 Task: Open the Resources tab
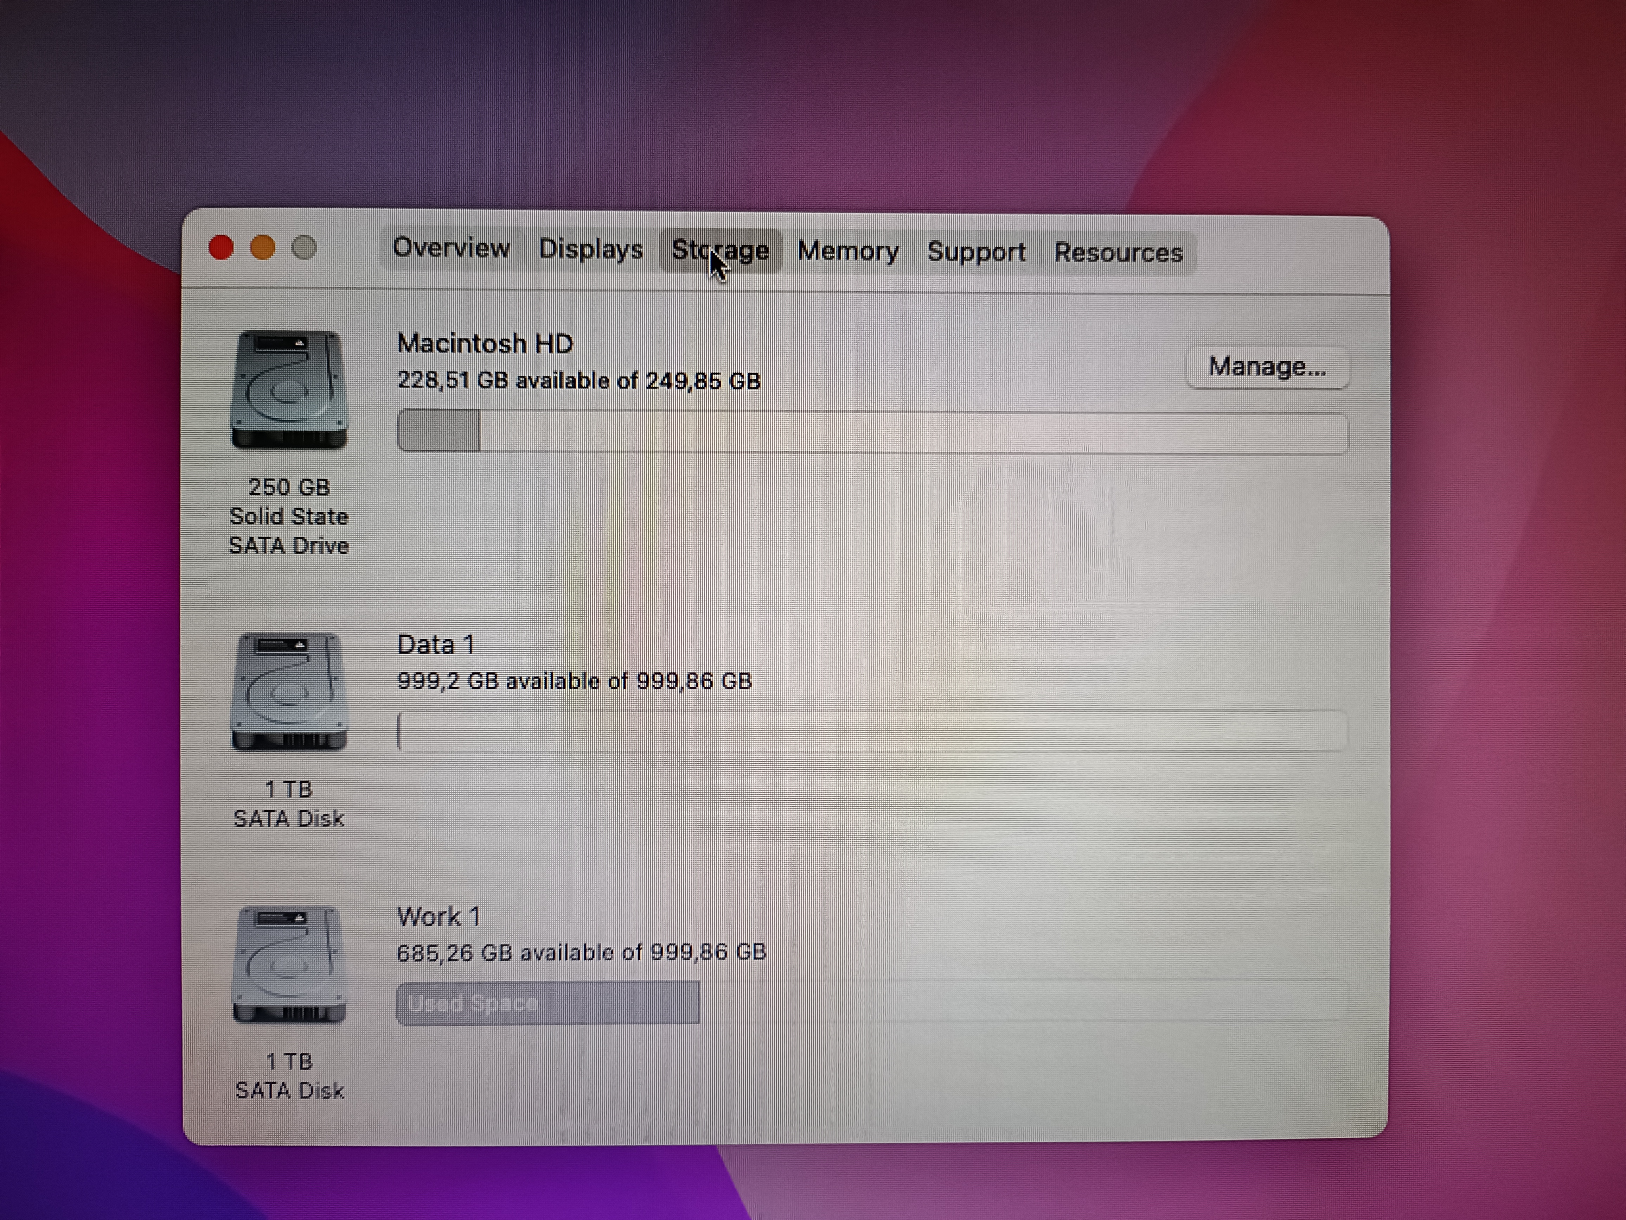click(1118, 253)
